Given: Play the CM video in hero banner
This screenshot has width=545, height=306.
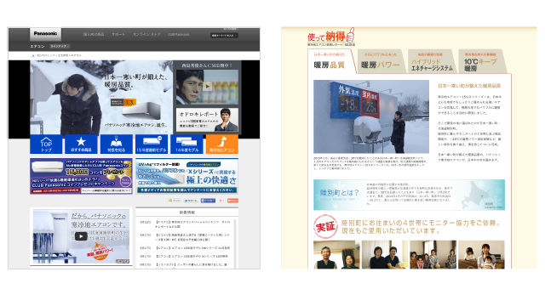Looking at the screenshot, I should pos(208,87).
